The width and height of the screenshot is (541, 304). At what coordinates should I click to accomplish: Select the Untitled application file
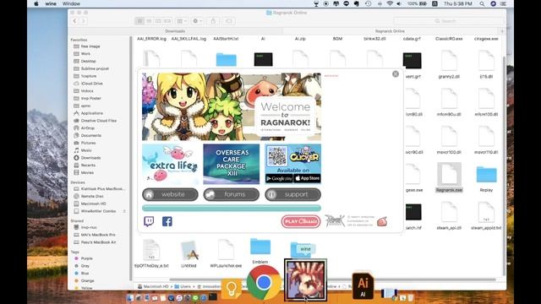tap(189, 253)
